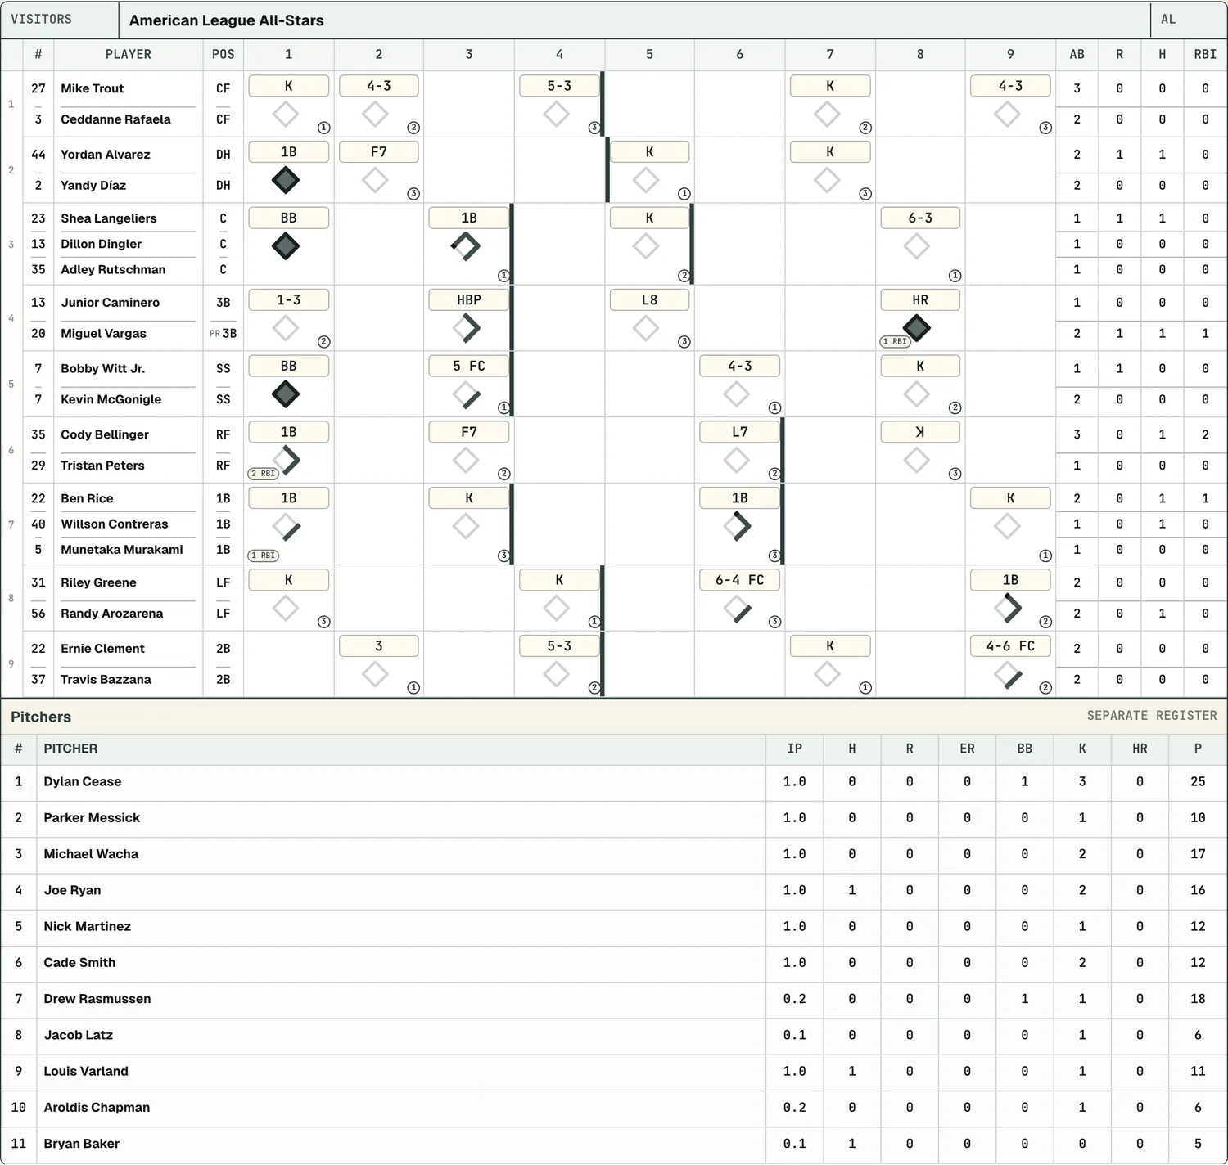Click the AL abbreviation at top right
The image size is (1228, 1165).
click(1168, 20)
